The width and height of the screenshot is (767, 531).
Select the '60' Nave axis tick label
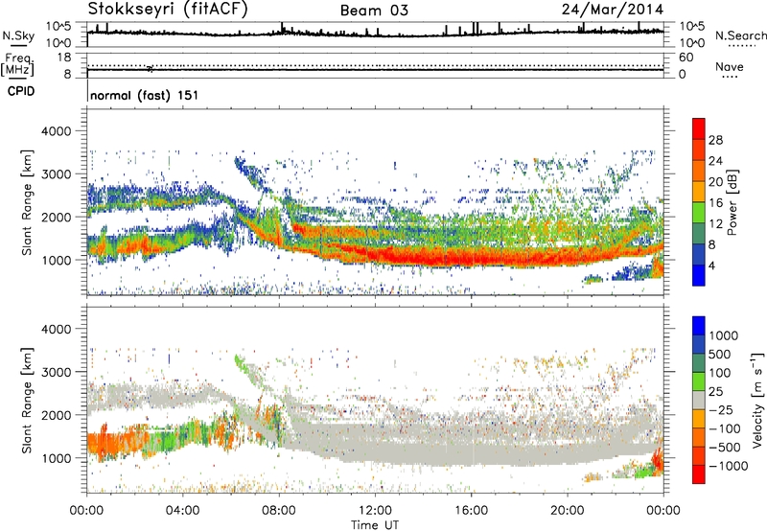686,58
